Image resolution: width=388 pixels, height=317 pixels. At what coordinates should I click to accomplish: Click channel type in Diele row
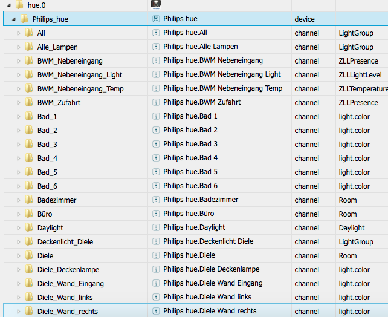[306, 256]
